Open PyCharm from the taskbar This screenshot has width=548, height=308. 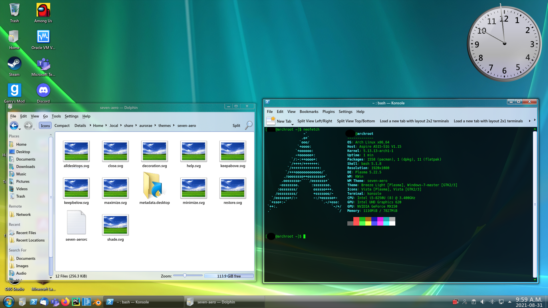[x=76, y=302]
